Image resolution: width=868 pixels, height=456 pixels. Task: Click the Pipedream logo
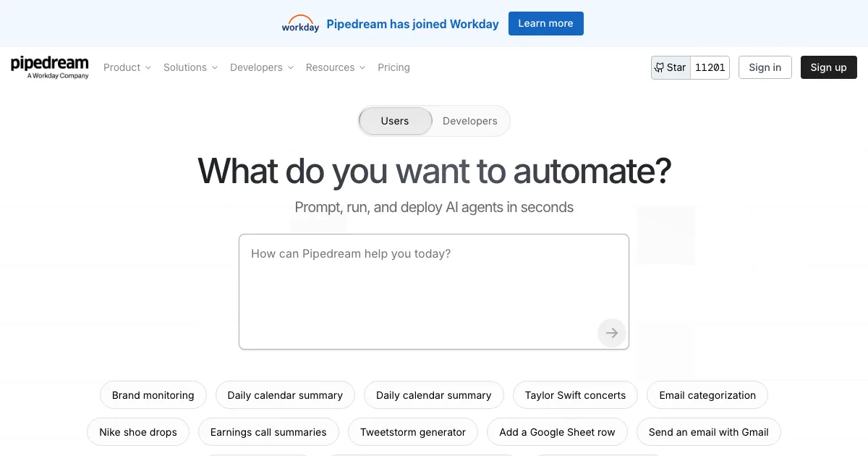[49, 67]
